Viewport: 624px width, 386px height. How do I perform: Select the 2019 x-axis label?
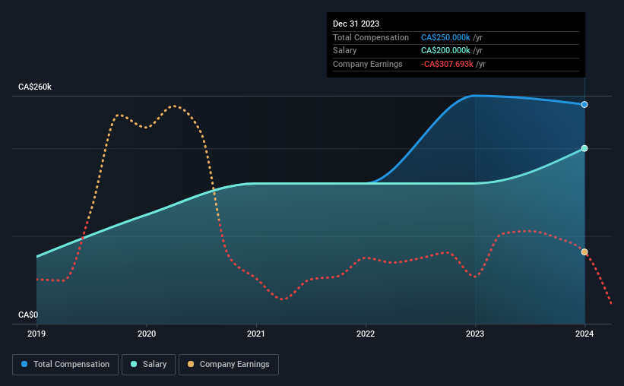click(x=36, y=334)
